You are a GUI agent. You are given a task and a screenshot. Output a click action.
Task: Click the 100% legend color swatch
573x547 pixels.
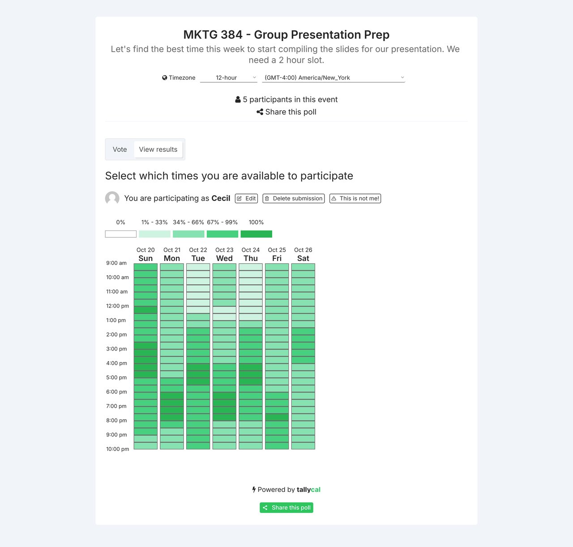256,234
